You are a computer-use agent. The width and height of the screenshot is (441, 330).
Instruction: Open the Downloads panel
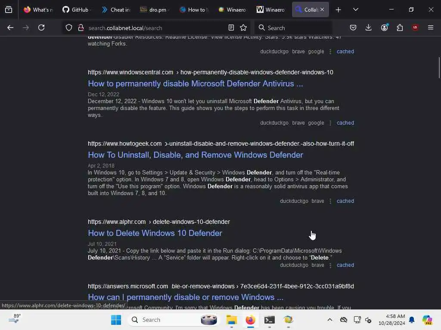pyautogui.click(x=369, y=27)
